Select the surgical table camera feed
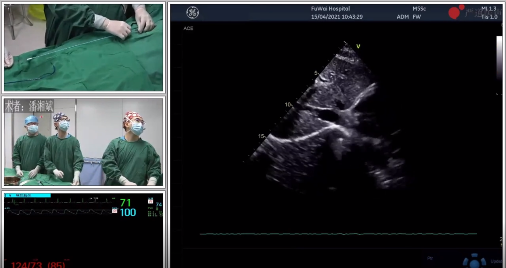Image resolution: width=506 pixels, height=268 pixels. click(x=84, y=47)
